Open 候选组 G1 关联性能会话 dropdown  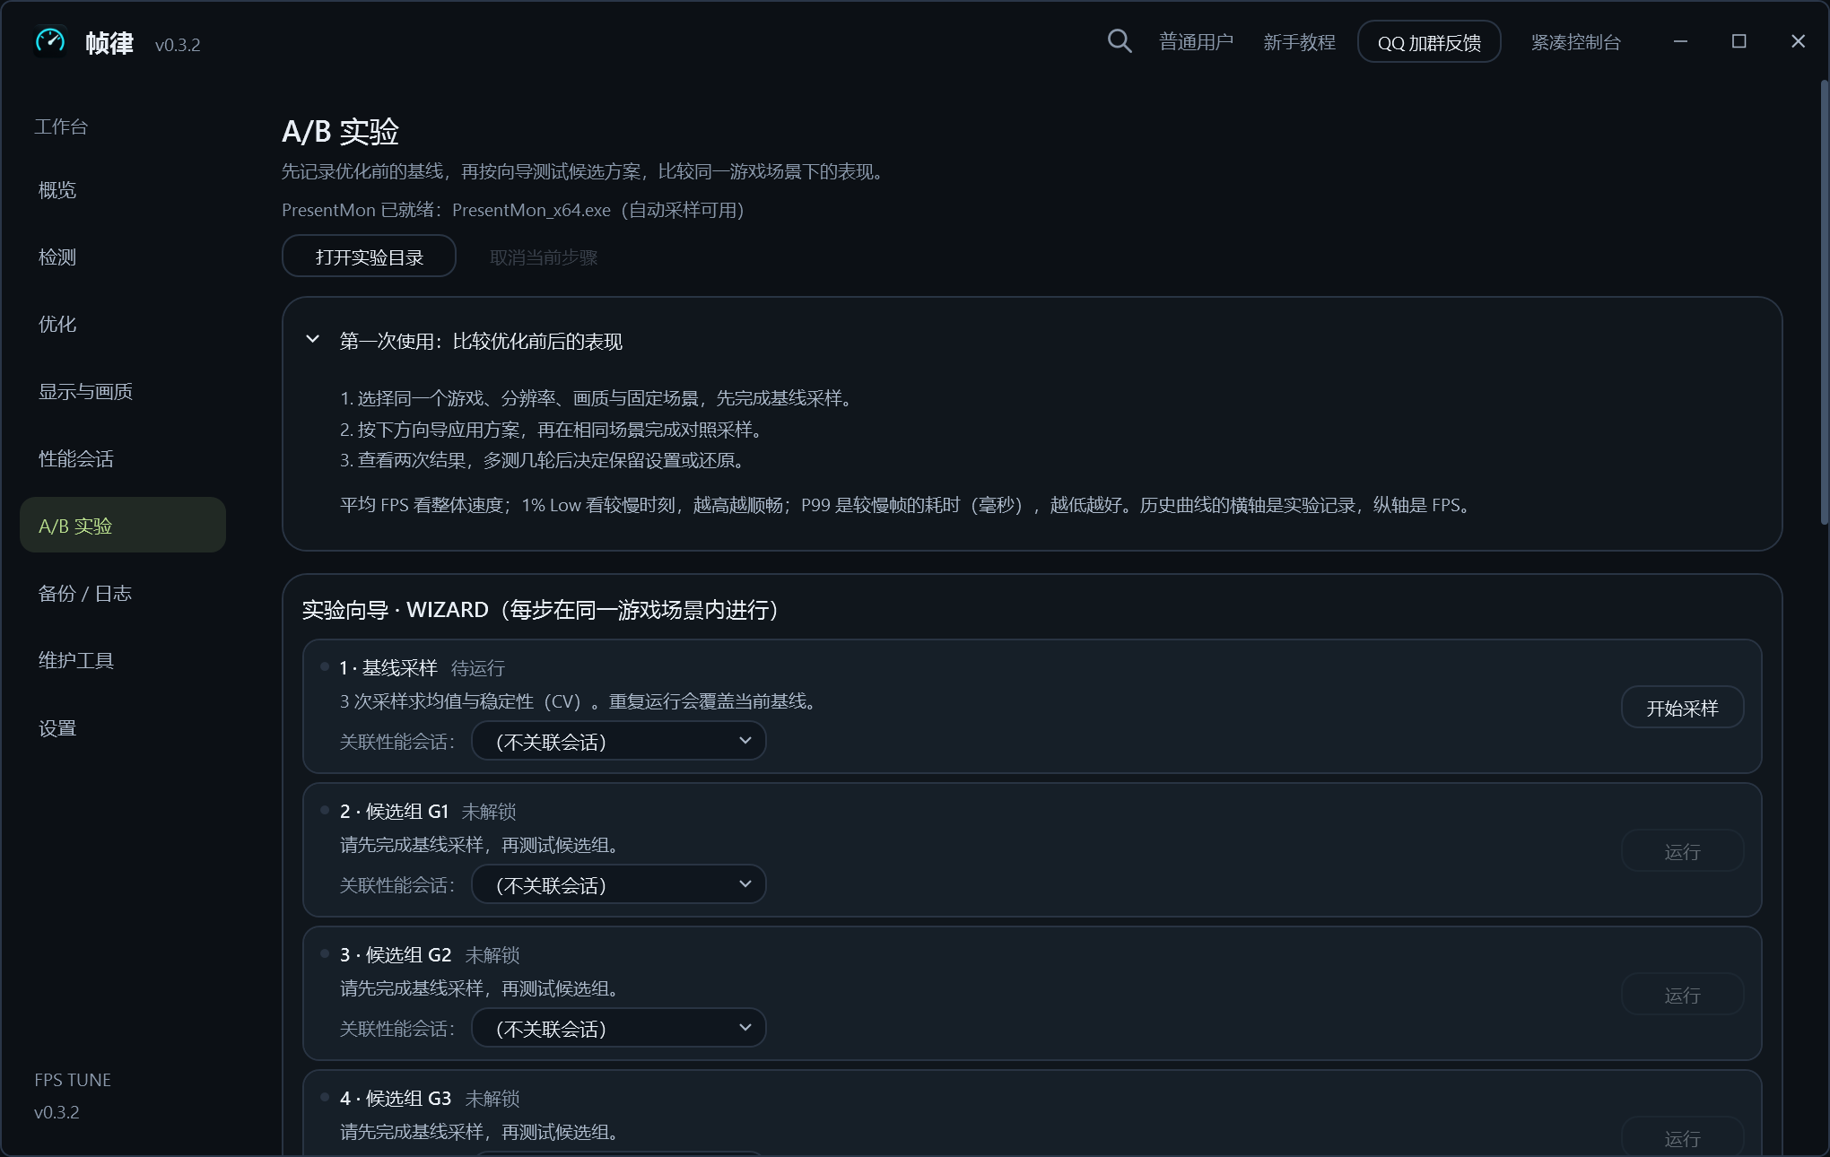[619, 884]
